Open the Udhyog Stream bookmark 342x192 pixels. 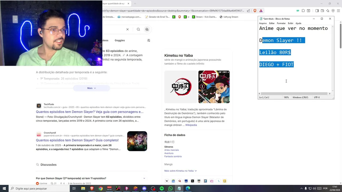(x=229, y=17)
